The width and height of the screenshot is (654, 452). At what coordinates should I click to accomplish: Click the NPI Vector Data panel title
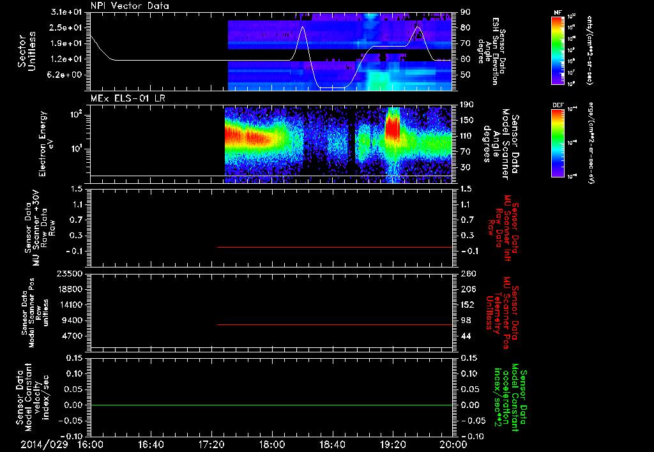point(130,6)
